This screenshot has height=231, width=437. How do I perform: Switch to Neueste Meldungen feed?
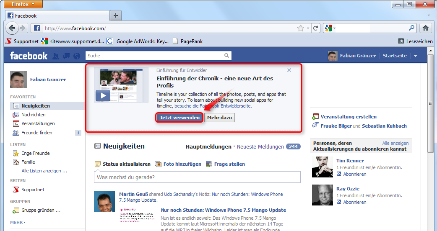(260, 146)
